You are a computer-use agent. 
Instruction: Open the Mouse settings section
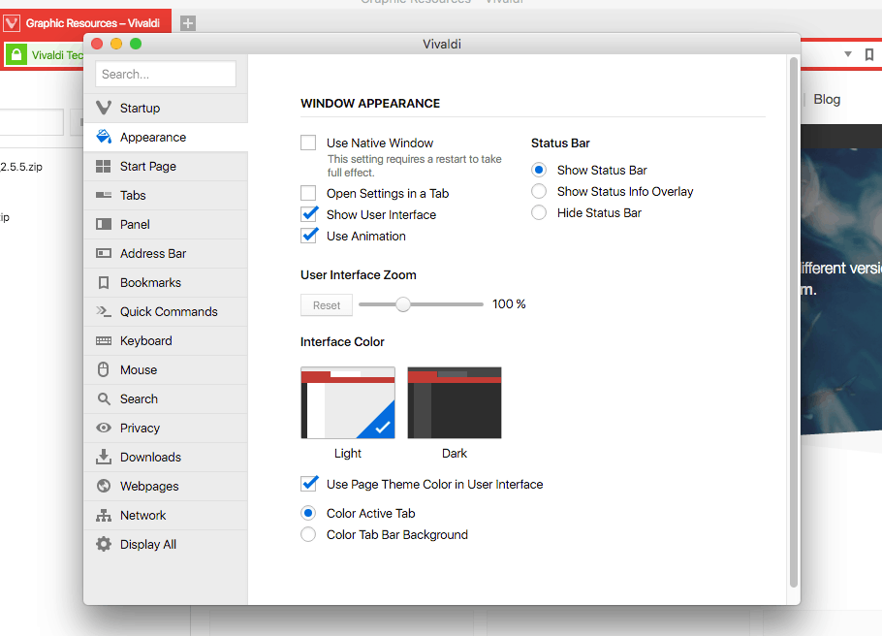click(166, 369)
